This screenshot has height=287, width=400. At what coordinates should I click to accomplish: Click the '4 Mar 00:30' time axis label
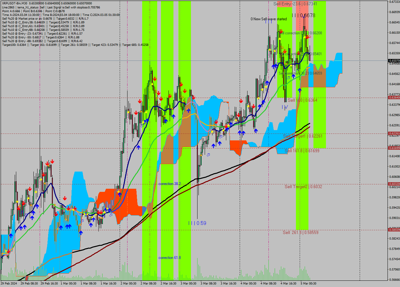(249, 284)
